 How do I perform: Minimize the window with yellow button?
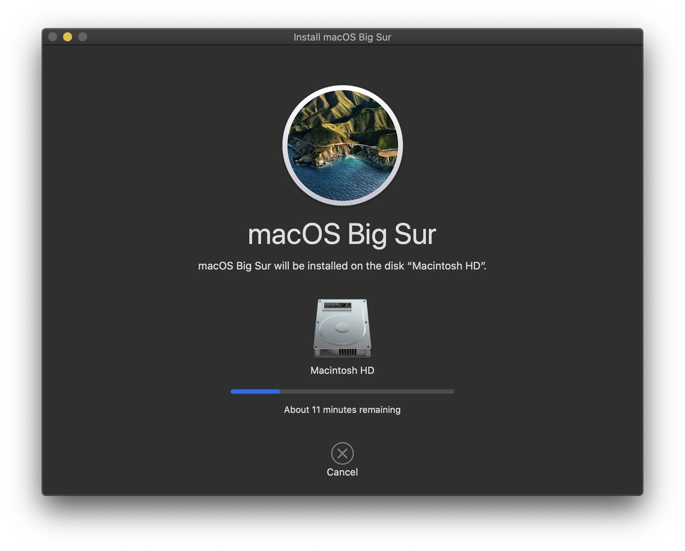67,37
